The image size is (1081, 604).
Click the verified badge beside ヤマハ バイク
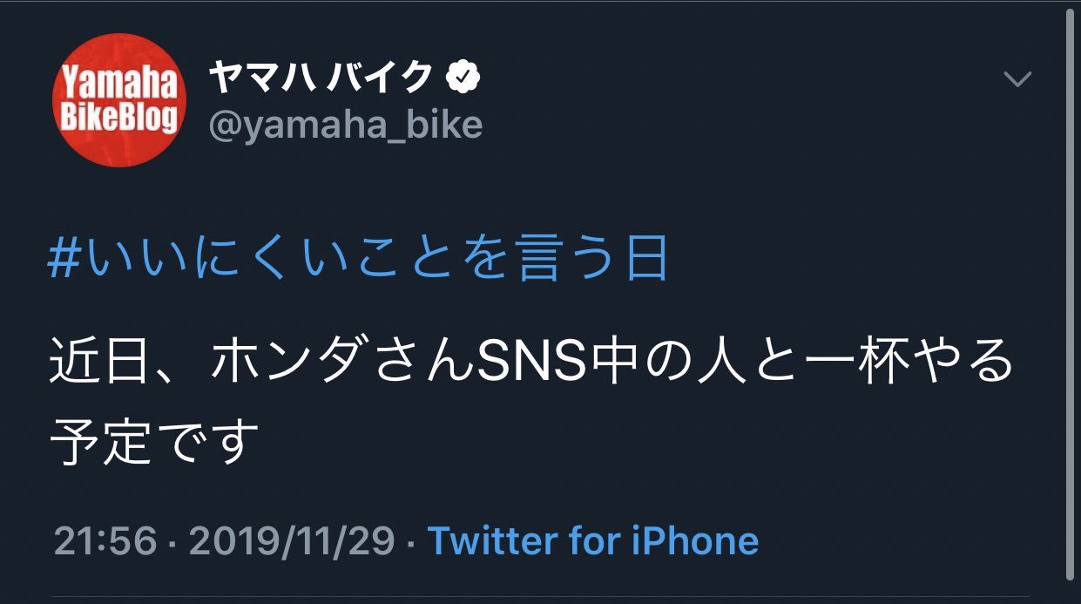(x=463, y=79)
